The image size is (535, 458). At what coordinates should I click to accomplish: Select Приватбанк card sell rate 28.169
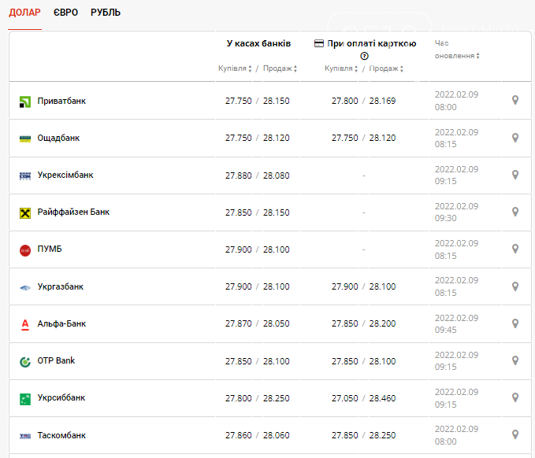[382, 102]
